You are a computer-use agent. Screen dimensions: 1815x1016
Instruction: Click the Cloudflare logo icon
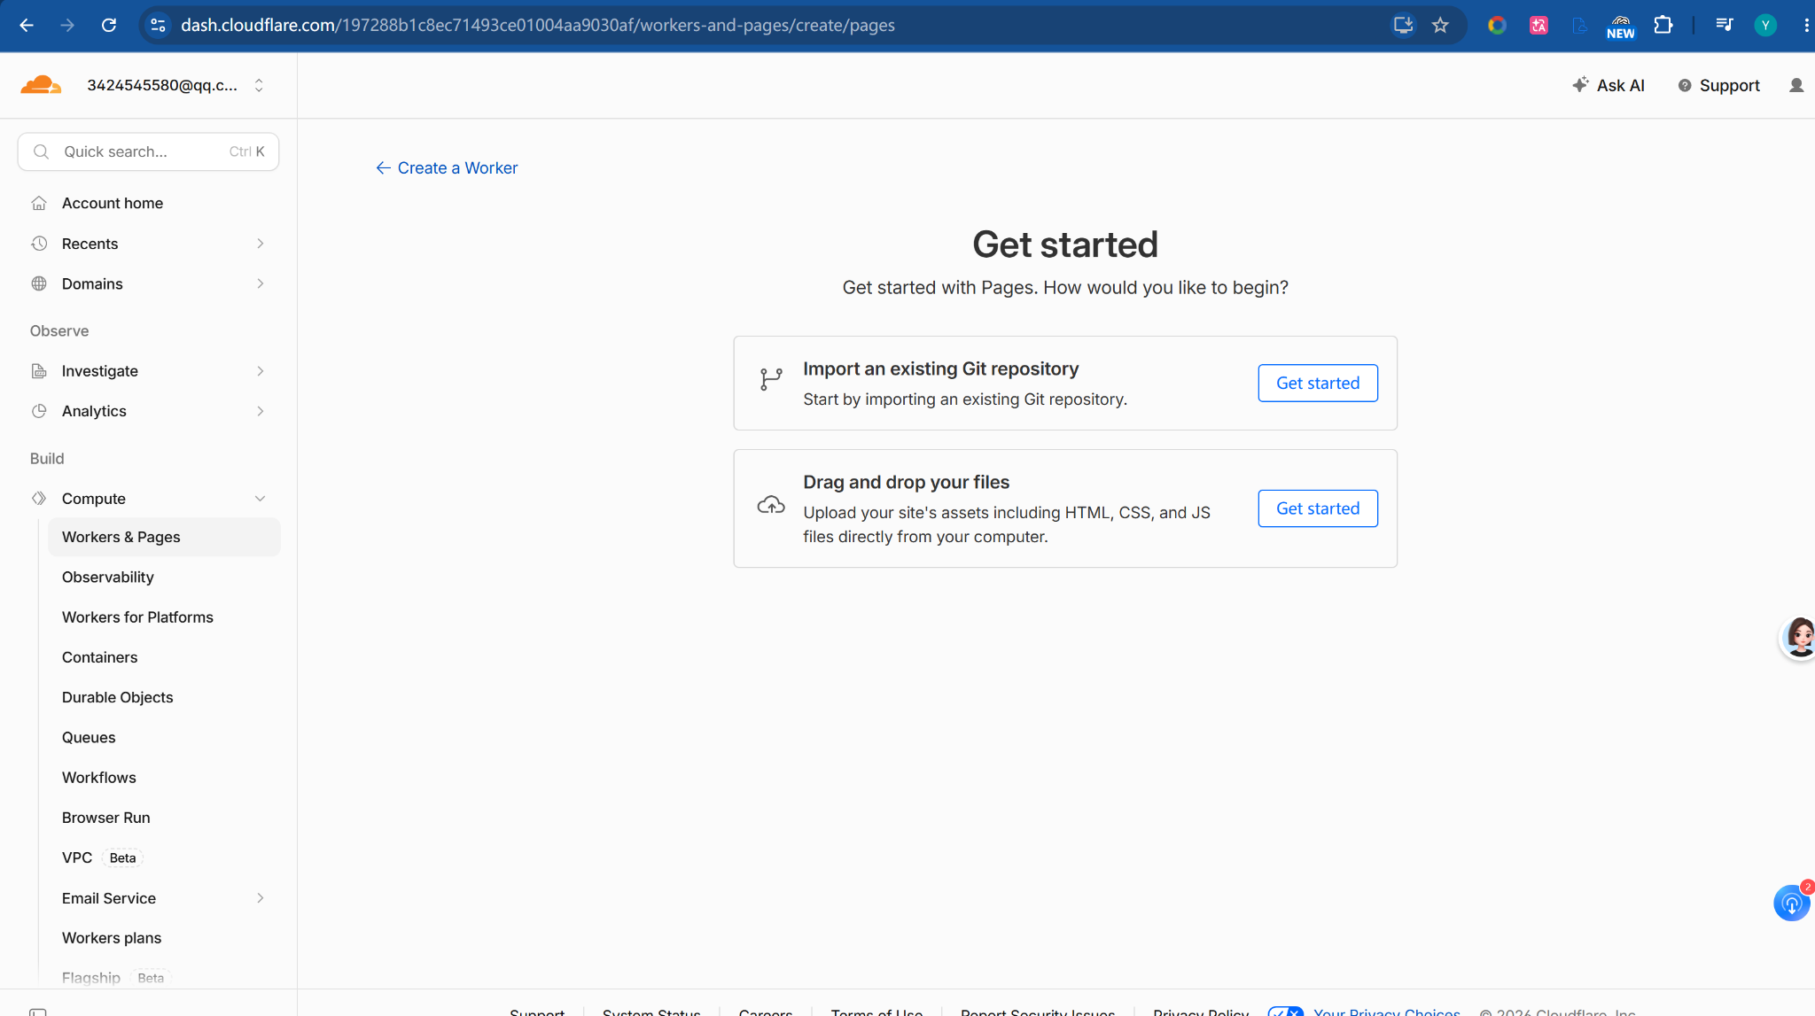click(41, 85)
